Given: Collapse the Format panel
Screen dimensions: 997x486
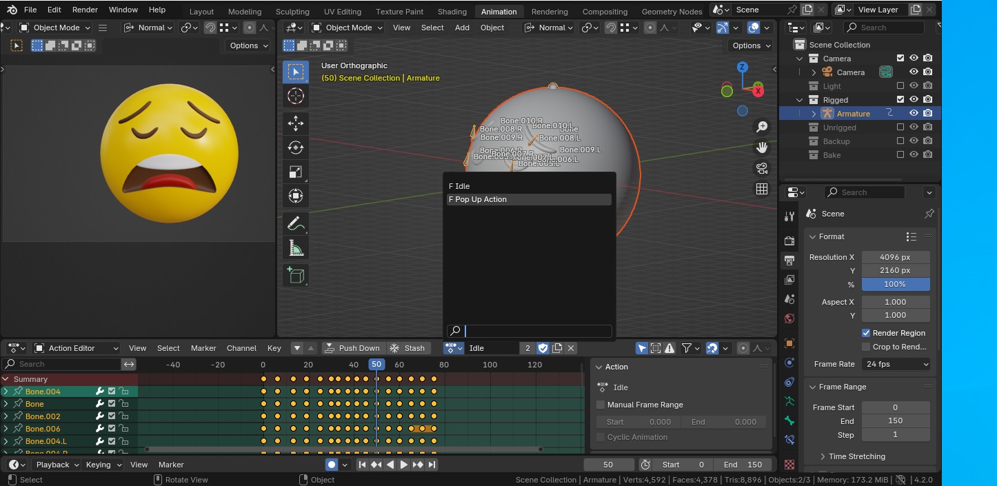Looking at the screenshot, I should [x=814, y=236].
